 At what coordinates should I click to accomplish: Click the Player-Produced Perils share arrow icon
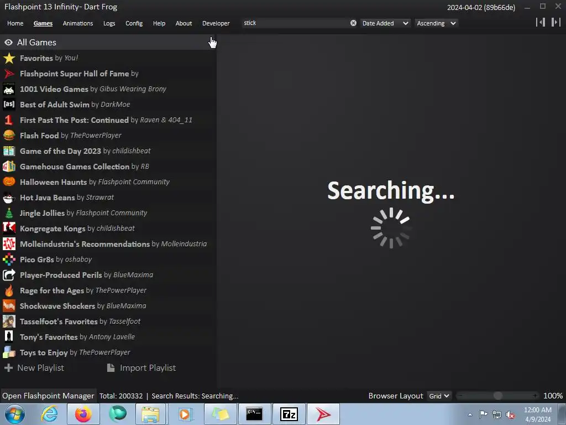pos(9,275)
